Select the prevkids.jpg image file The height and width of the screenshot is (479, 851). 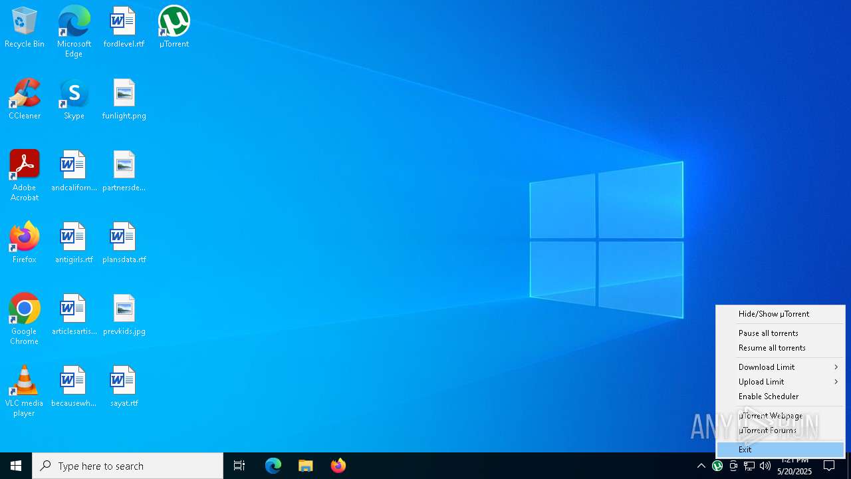pos(124,315)
